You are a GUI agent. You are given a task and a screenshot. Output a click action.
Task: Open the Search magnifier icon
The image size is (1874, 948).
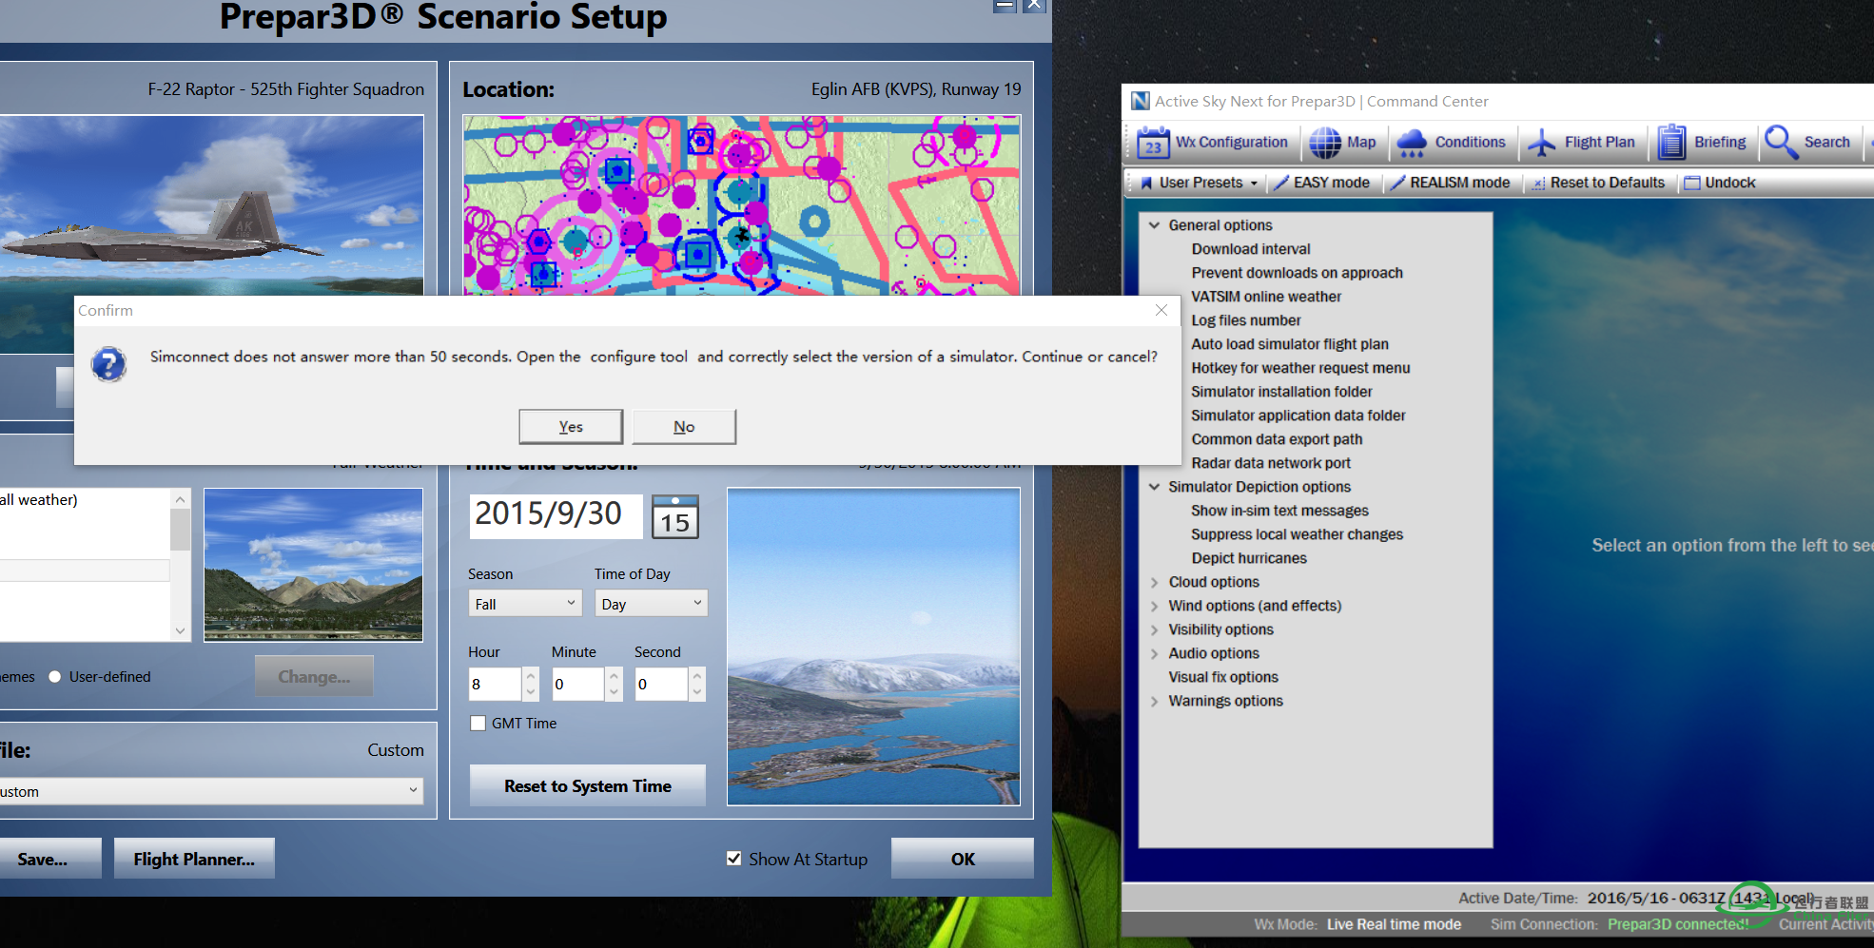(x=1781, y=143)
